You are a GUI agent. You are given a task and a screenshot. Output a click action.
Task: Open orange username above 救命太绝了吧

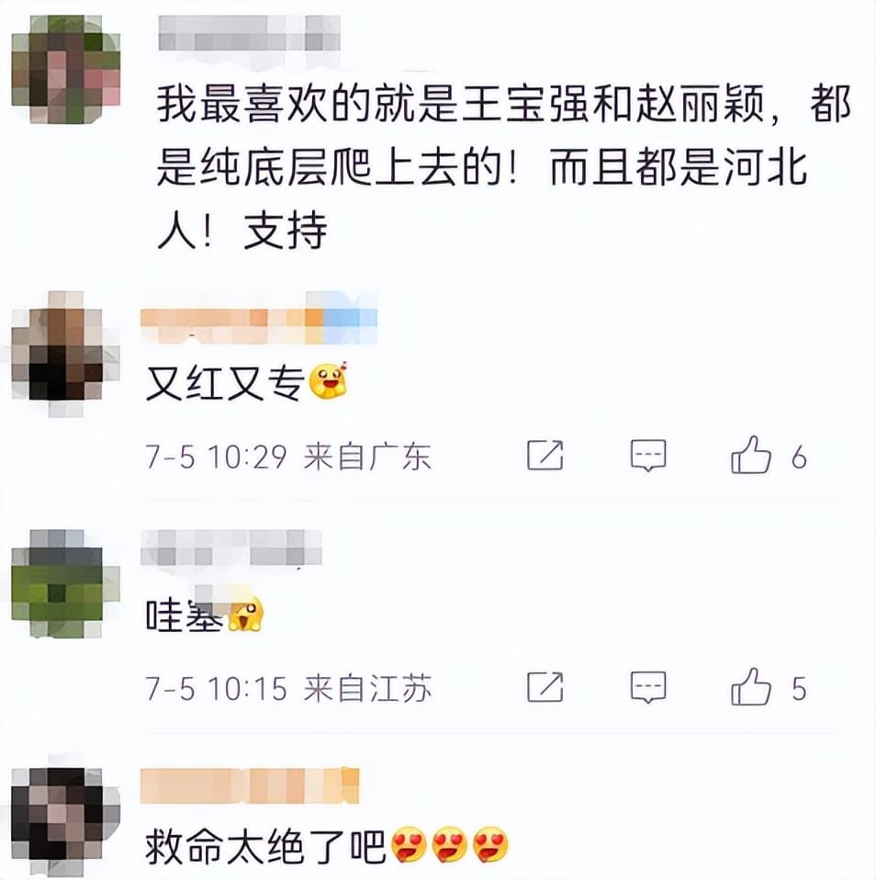250,785
